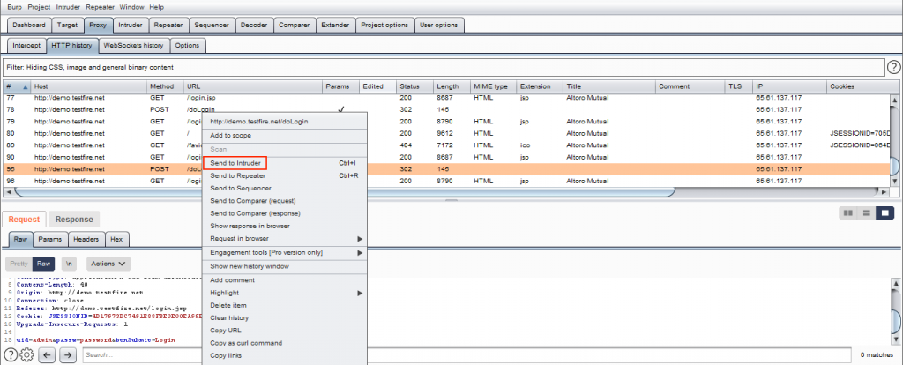Screen dimensions: 903x365
Task: Switch to the Target tab
Action: click(x=67, y=25)
